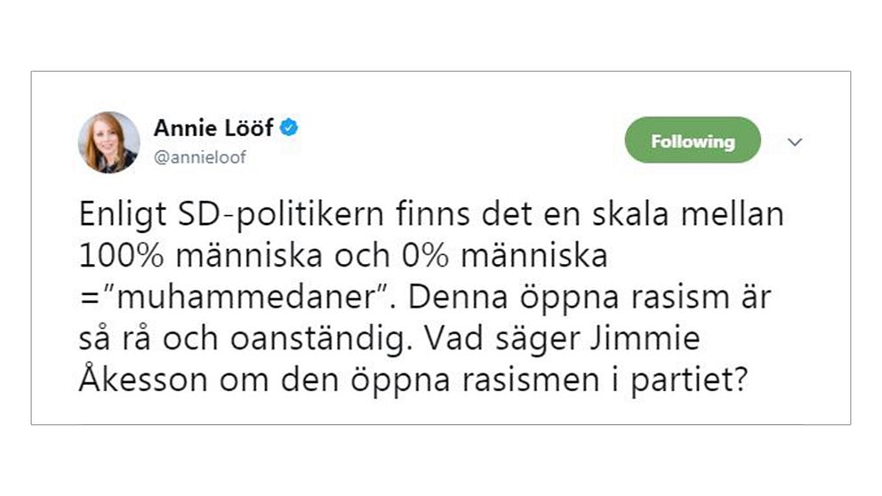Open the Annie Lööf display name link
Viewport: 882px width, 496px height.
[213, 128]
